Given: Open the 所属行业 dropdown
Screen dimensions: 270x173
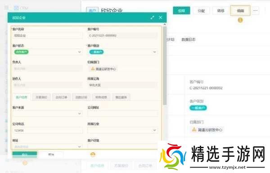Looking at the screenshot, I should [122, 130].
